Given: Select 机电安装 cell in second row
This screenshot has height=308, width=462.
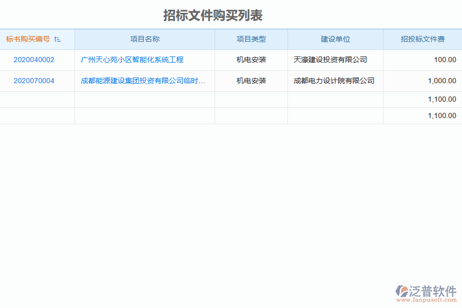Looking at the screenshot, I should [x=251, y=81].
